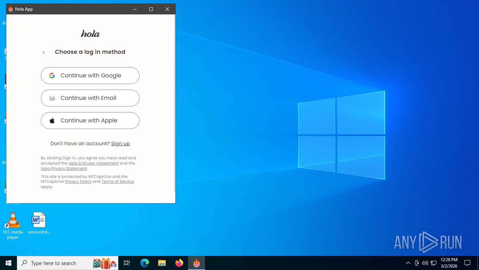479x270 pixels.
Task: Maximize the Hola App window
Action: tap(151, 9)
